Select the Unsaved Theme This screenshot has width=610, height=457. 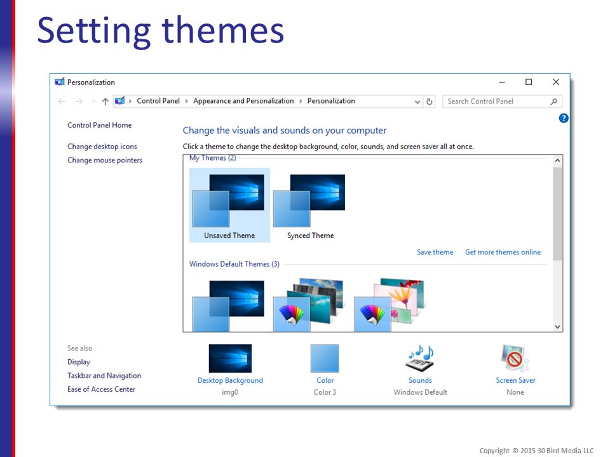tap(229, 205)
